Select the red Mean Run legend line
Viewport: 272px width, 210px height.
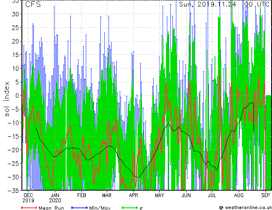[29, 207]
